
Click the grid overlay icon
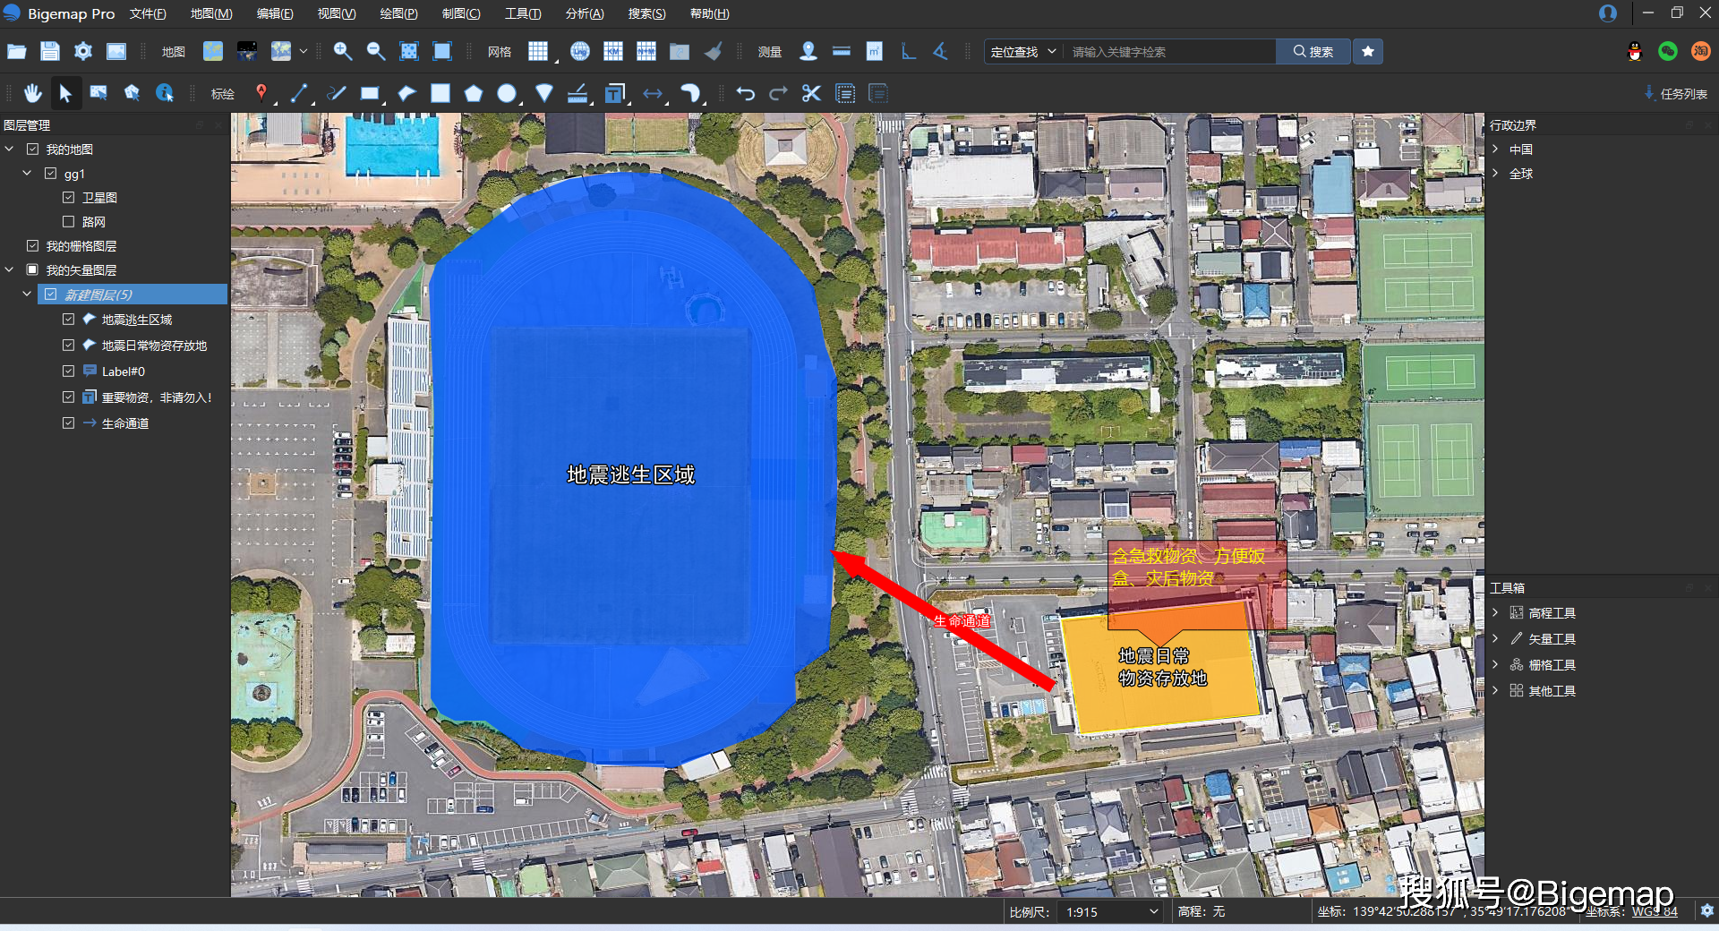coord(537,51)
